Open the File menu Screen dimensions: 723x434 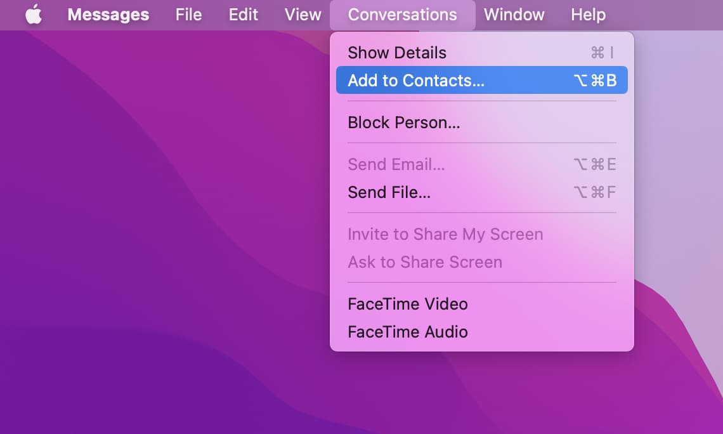pos(188,15)
